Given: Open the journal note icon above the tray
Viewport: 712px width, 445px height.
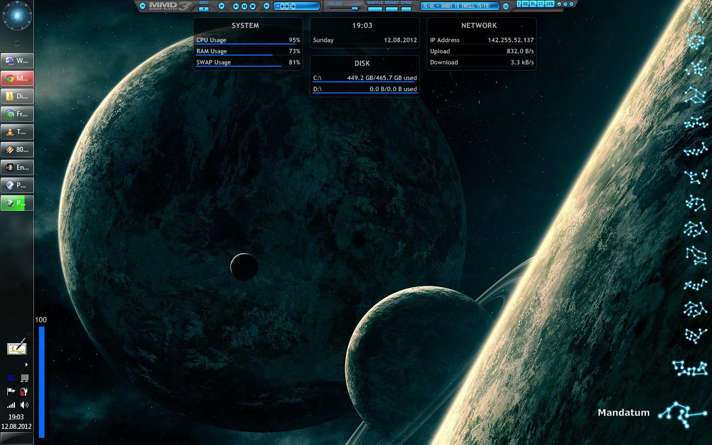Looking at the screenshot, I should click(17, 348).
